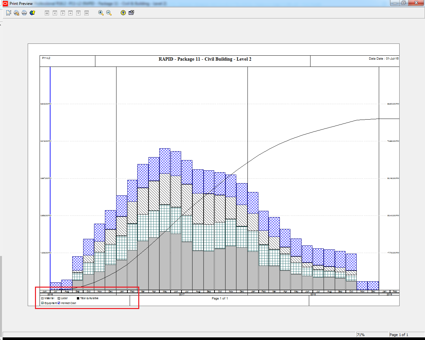Click the Print Setup icon
425x340 pixels.
[16, 13]
